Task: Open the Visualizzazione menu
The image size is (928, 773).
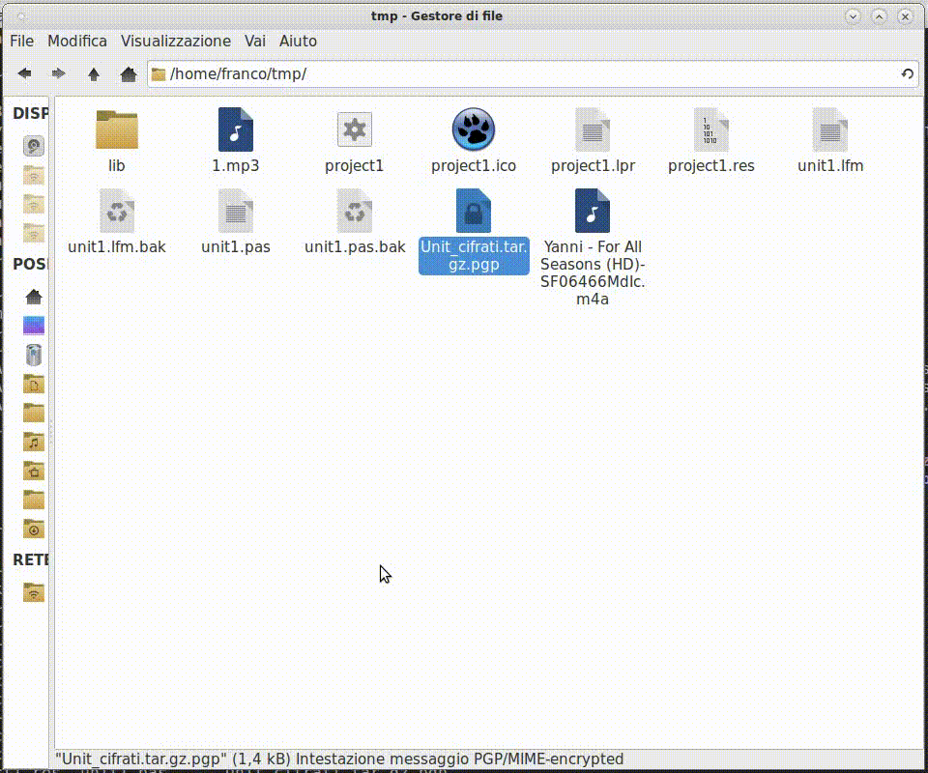Action: (x=176, y=41)
